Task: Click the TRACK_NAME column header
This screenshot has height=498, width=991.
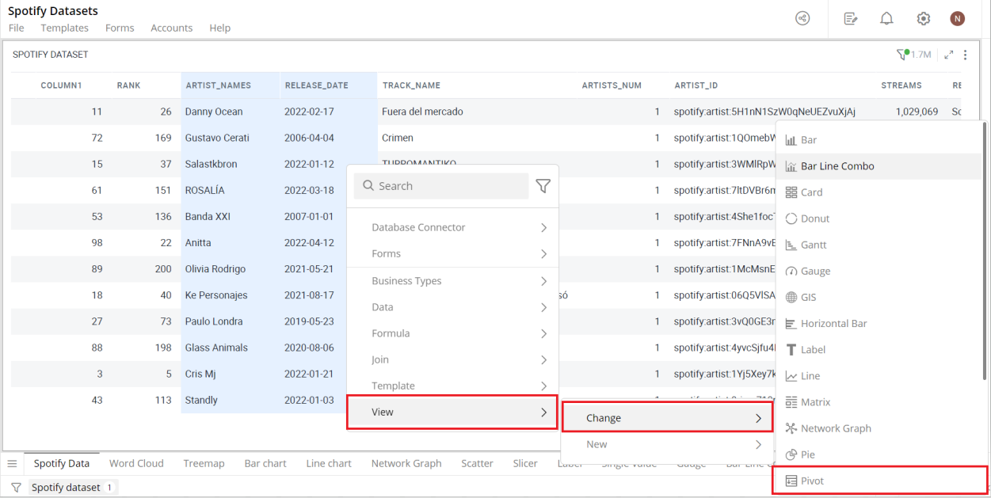Action: 411,86
